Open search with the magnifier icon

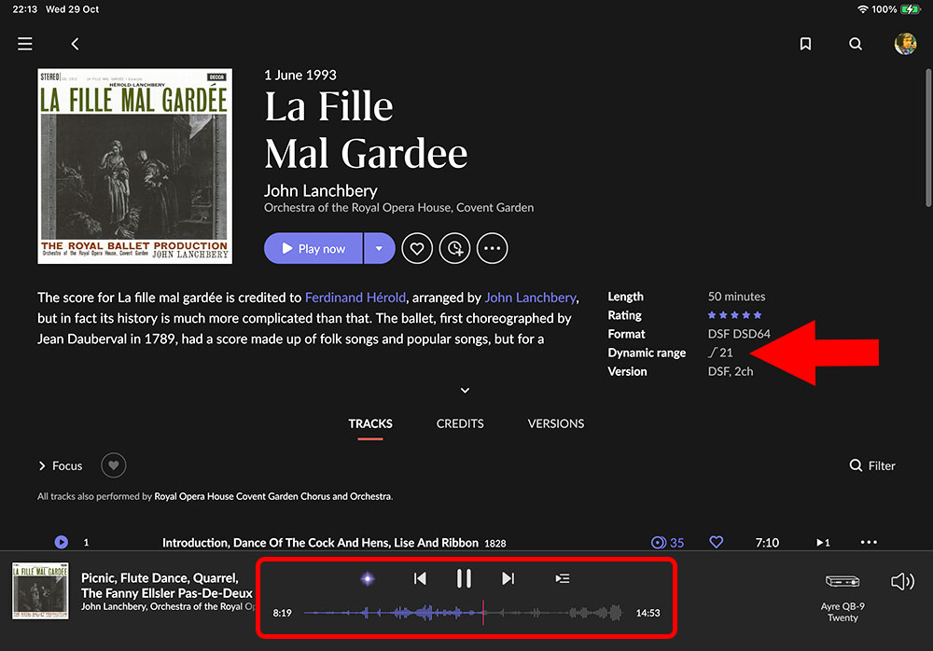point(856,44)
